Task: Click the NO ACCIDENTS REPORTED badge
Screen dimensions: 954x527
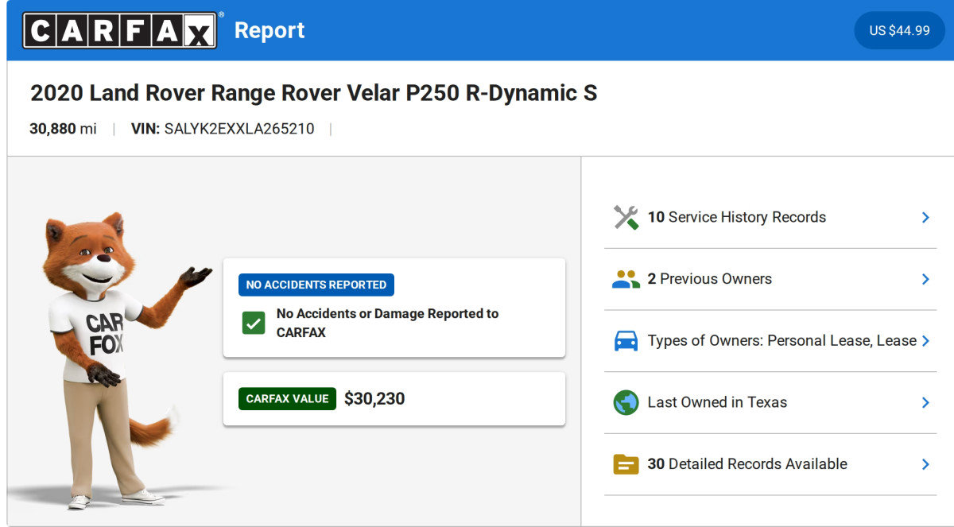Action: point(316,285)
